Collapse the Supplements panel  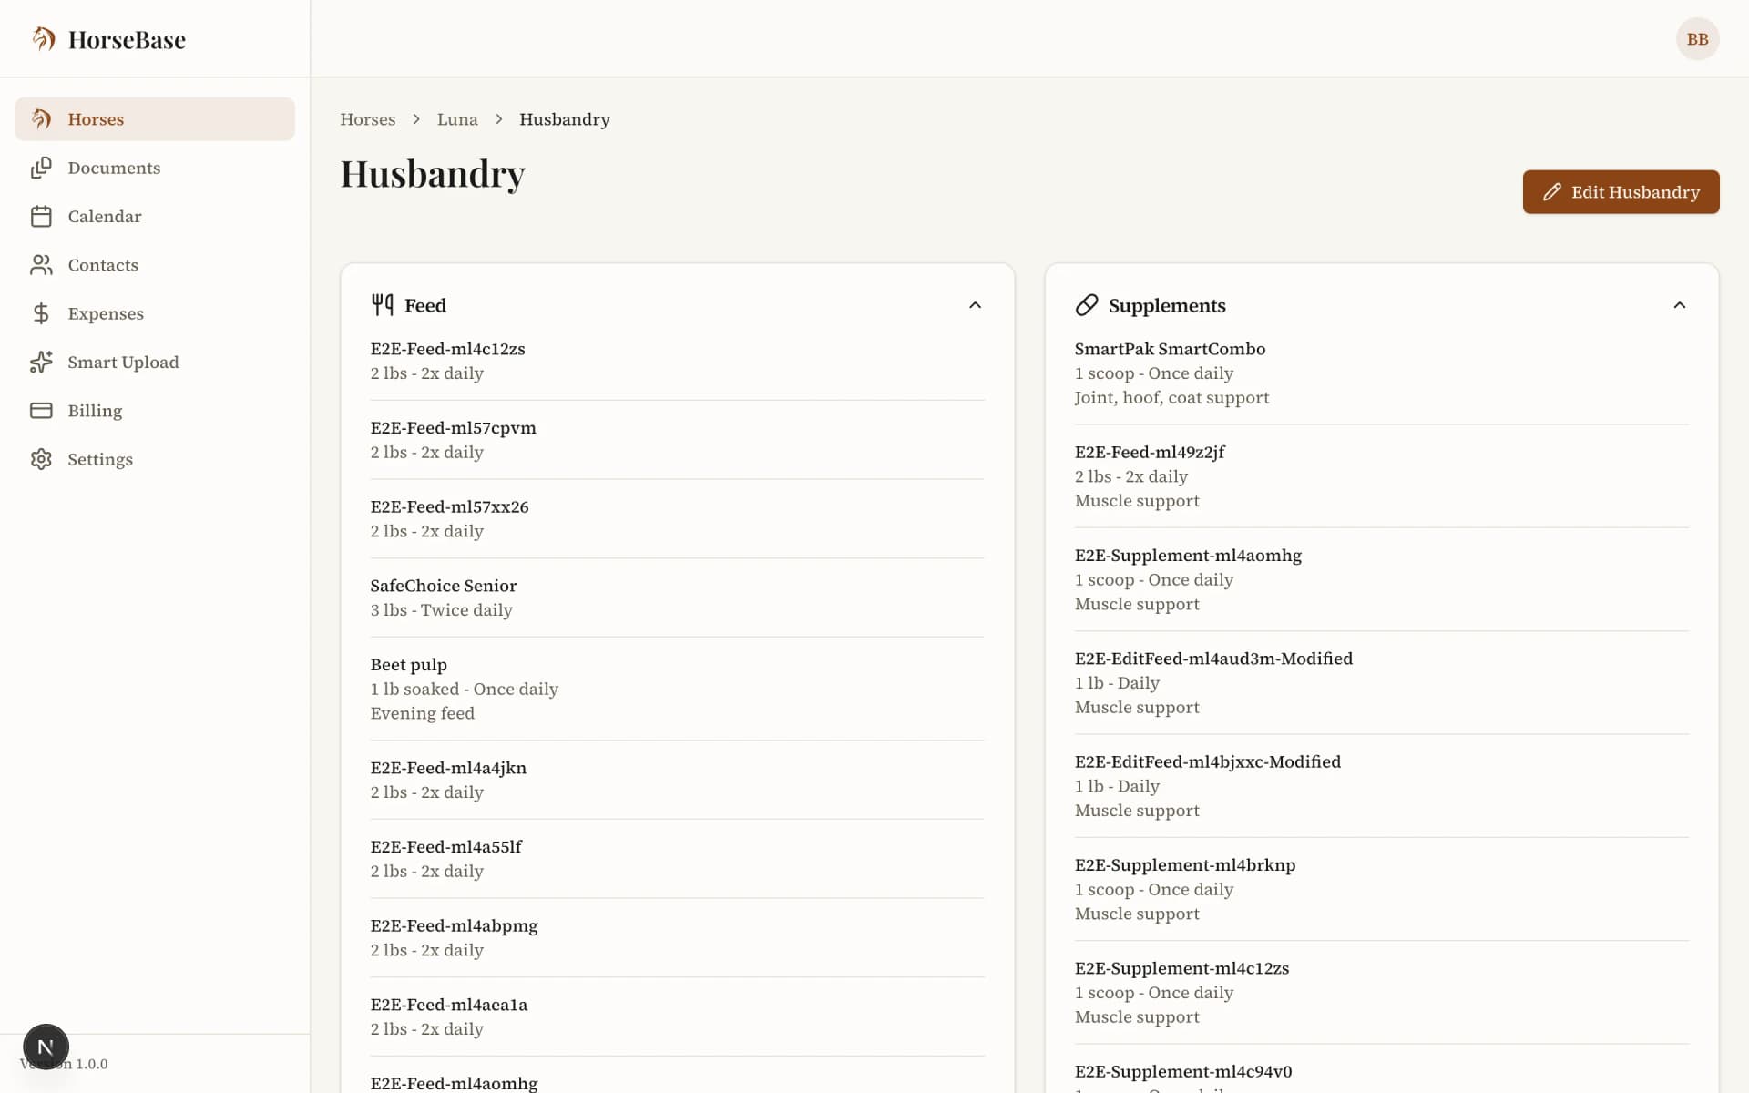click(x=1680, y=305)
